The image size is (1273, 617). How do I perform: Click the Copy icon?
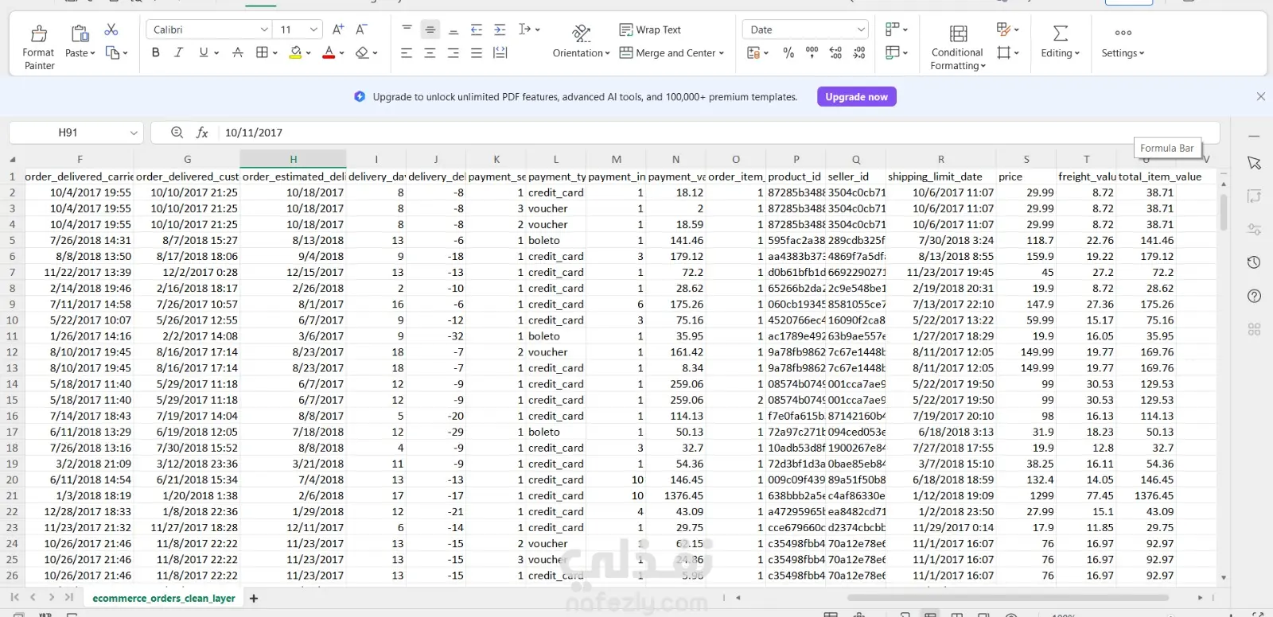[112, 52]
